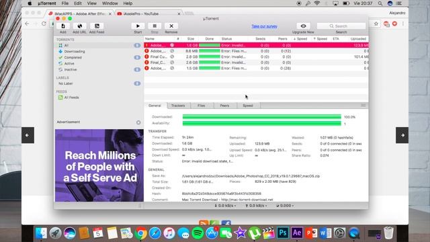
Task: Open upload speed limit dropdown in status bar
Action: [x=256, y=206]
